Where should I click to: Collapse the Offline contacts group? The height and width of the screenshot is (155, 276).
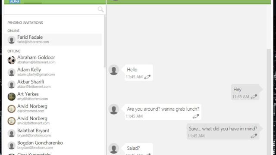14,51
